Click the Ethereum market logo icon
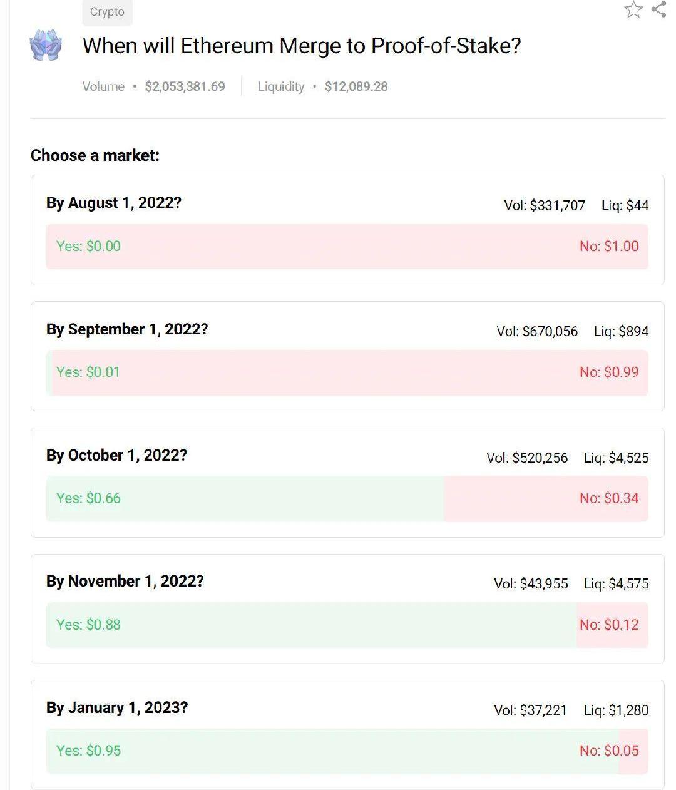 [x=46, y=46]
